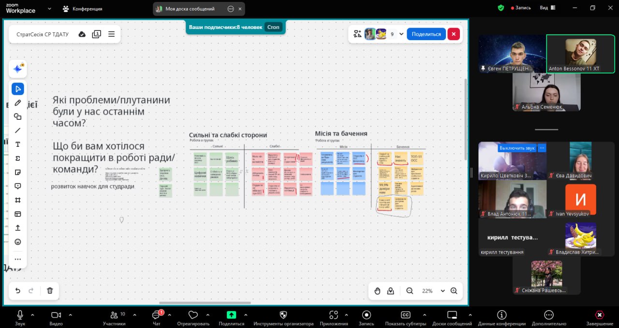Viewport: 619px width, 328px height.
Task: Open the AI Companion sparkle tool
Action: click(18, 69)
